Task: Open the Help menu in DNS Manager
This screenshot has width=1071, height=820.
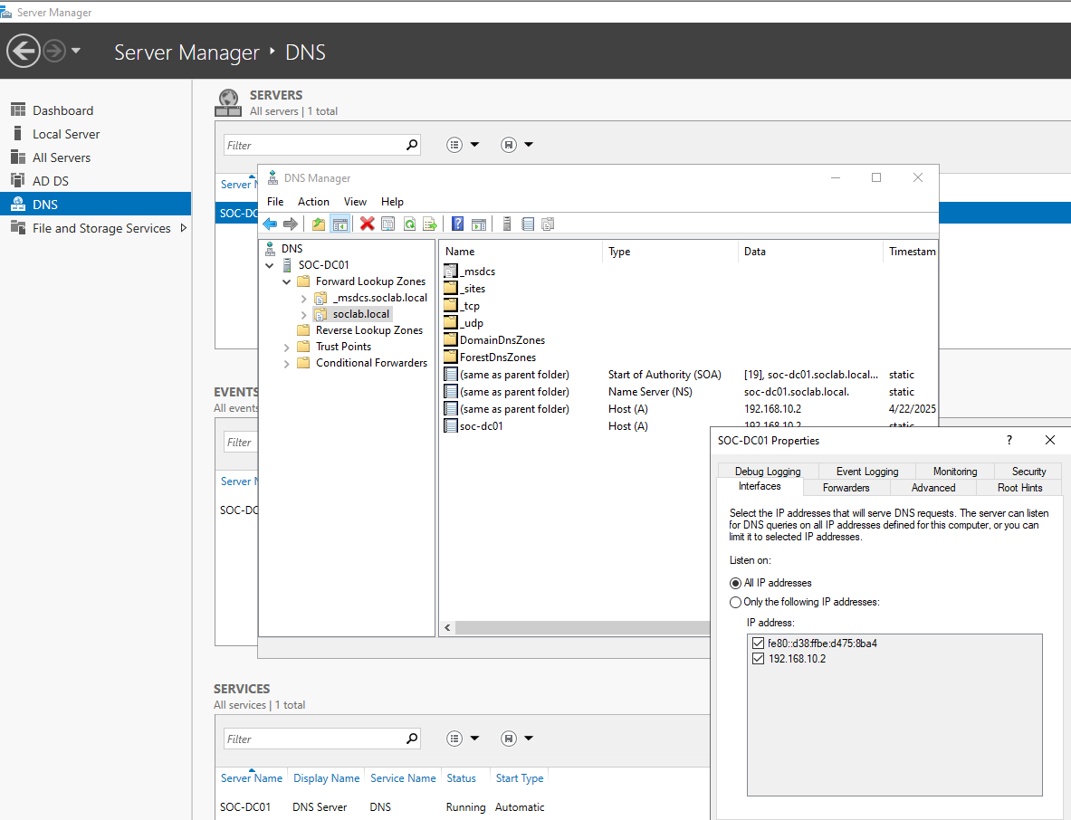Action: (392, 202)
